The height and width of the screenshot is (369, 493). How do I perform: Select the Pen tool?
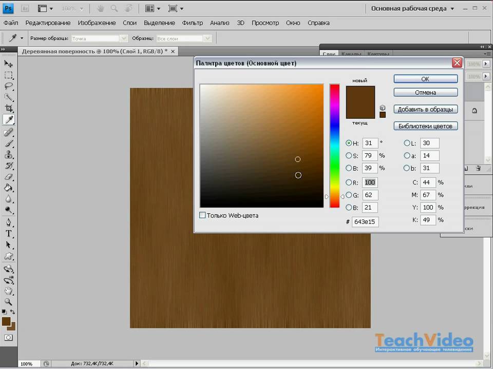click(9, 222)
